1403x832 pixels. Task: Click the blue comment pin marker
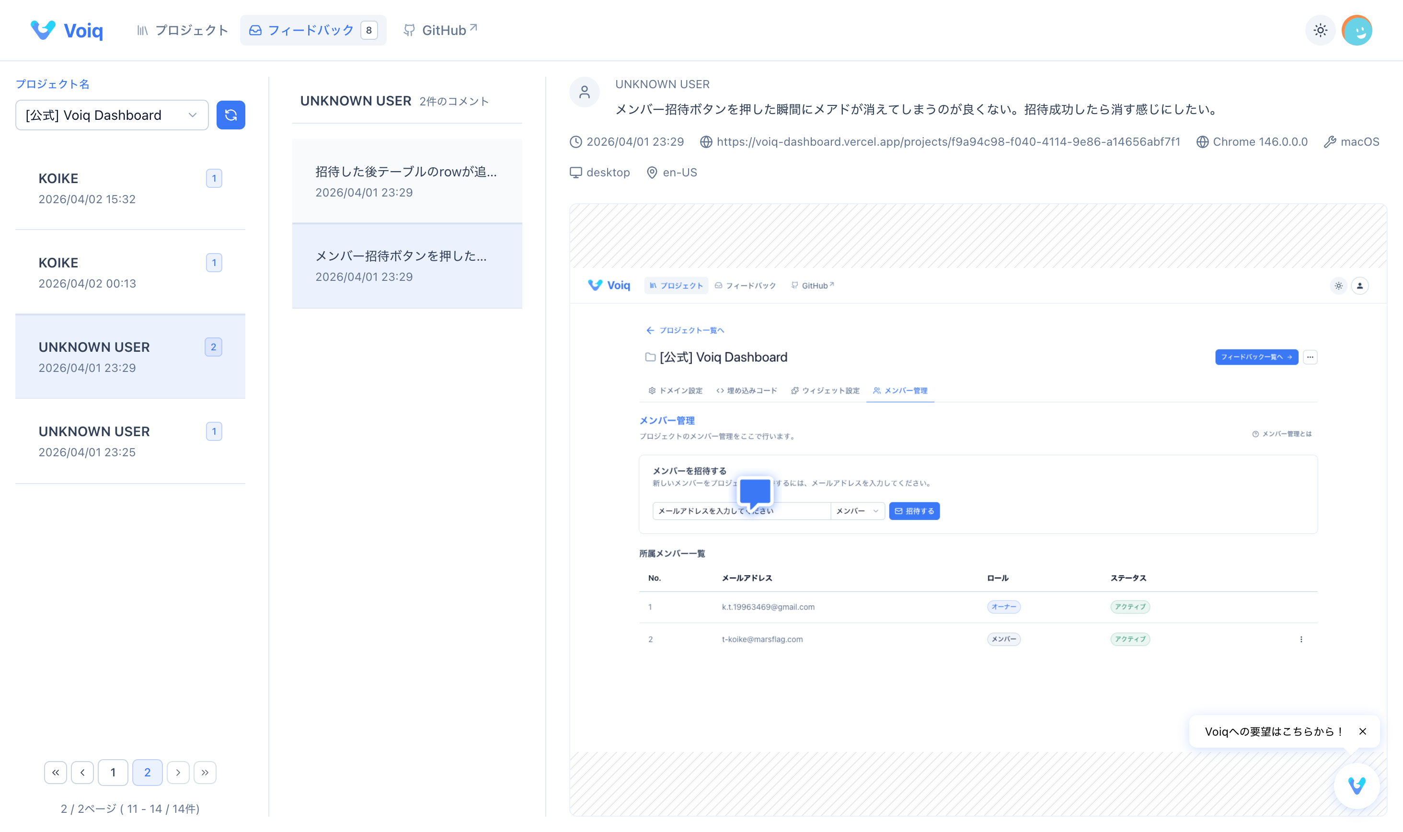tap(755, 492)
